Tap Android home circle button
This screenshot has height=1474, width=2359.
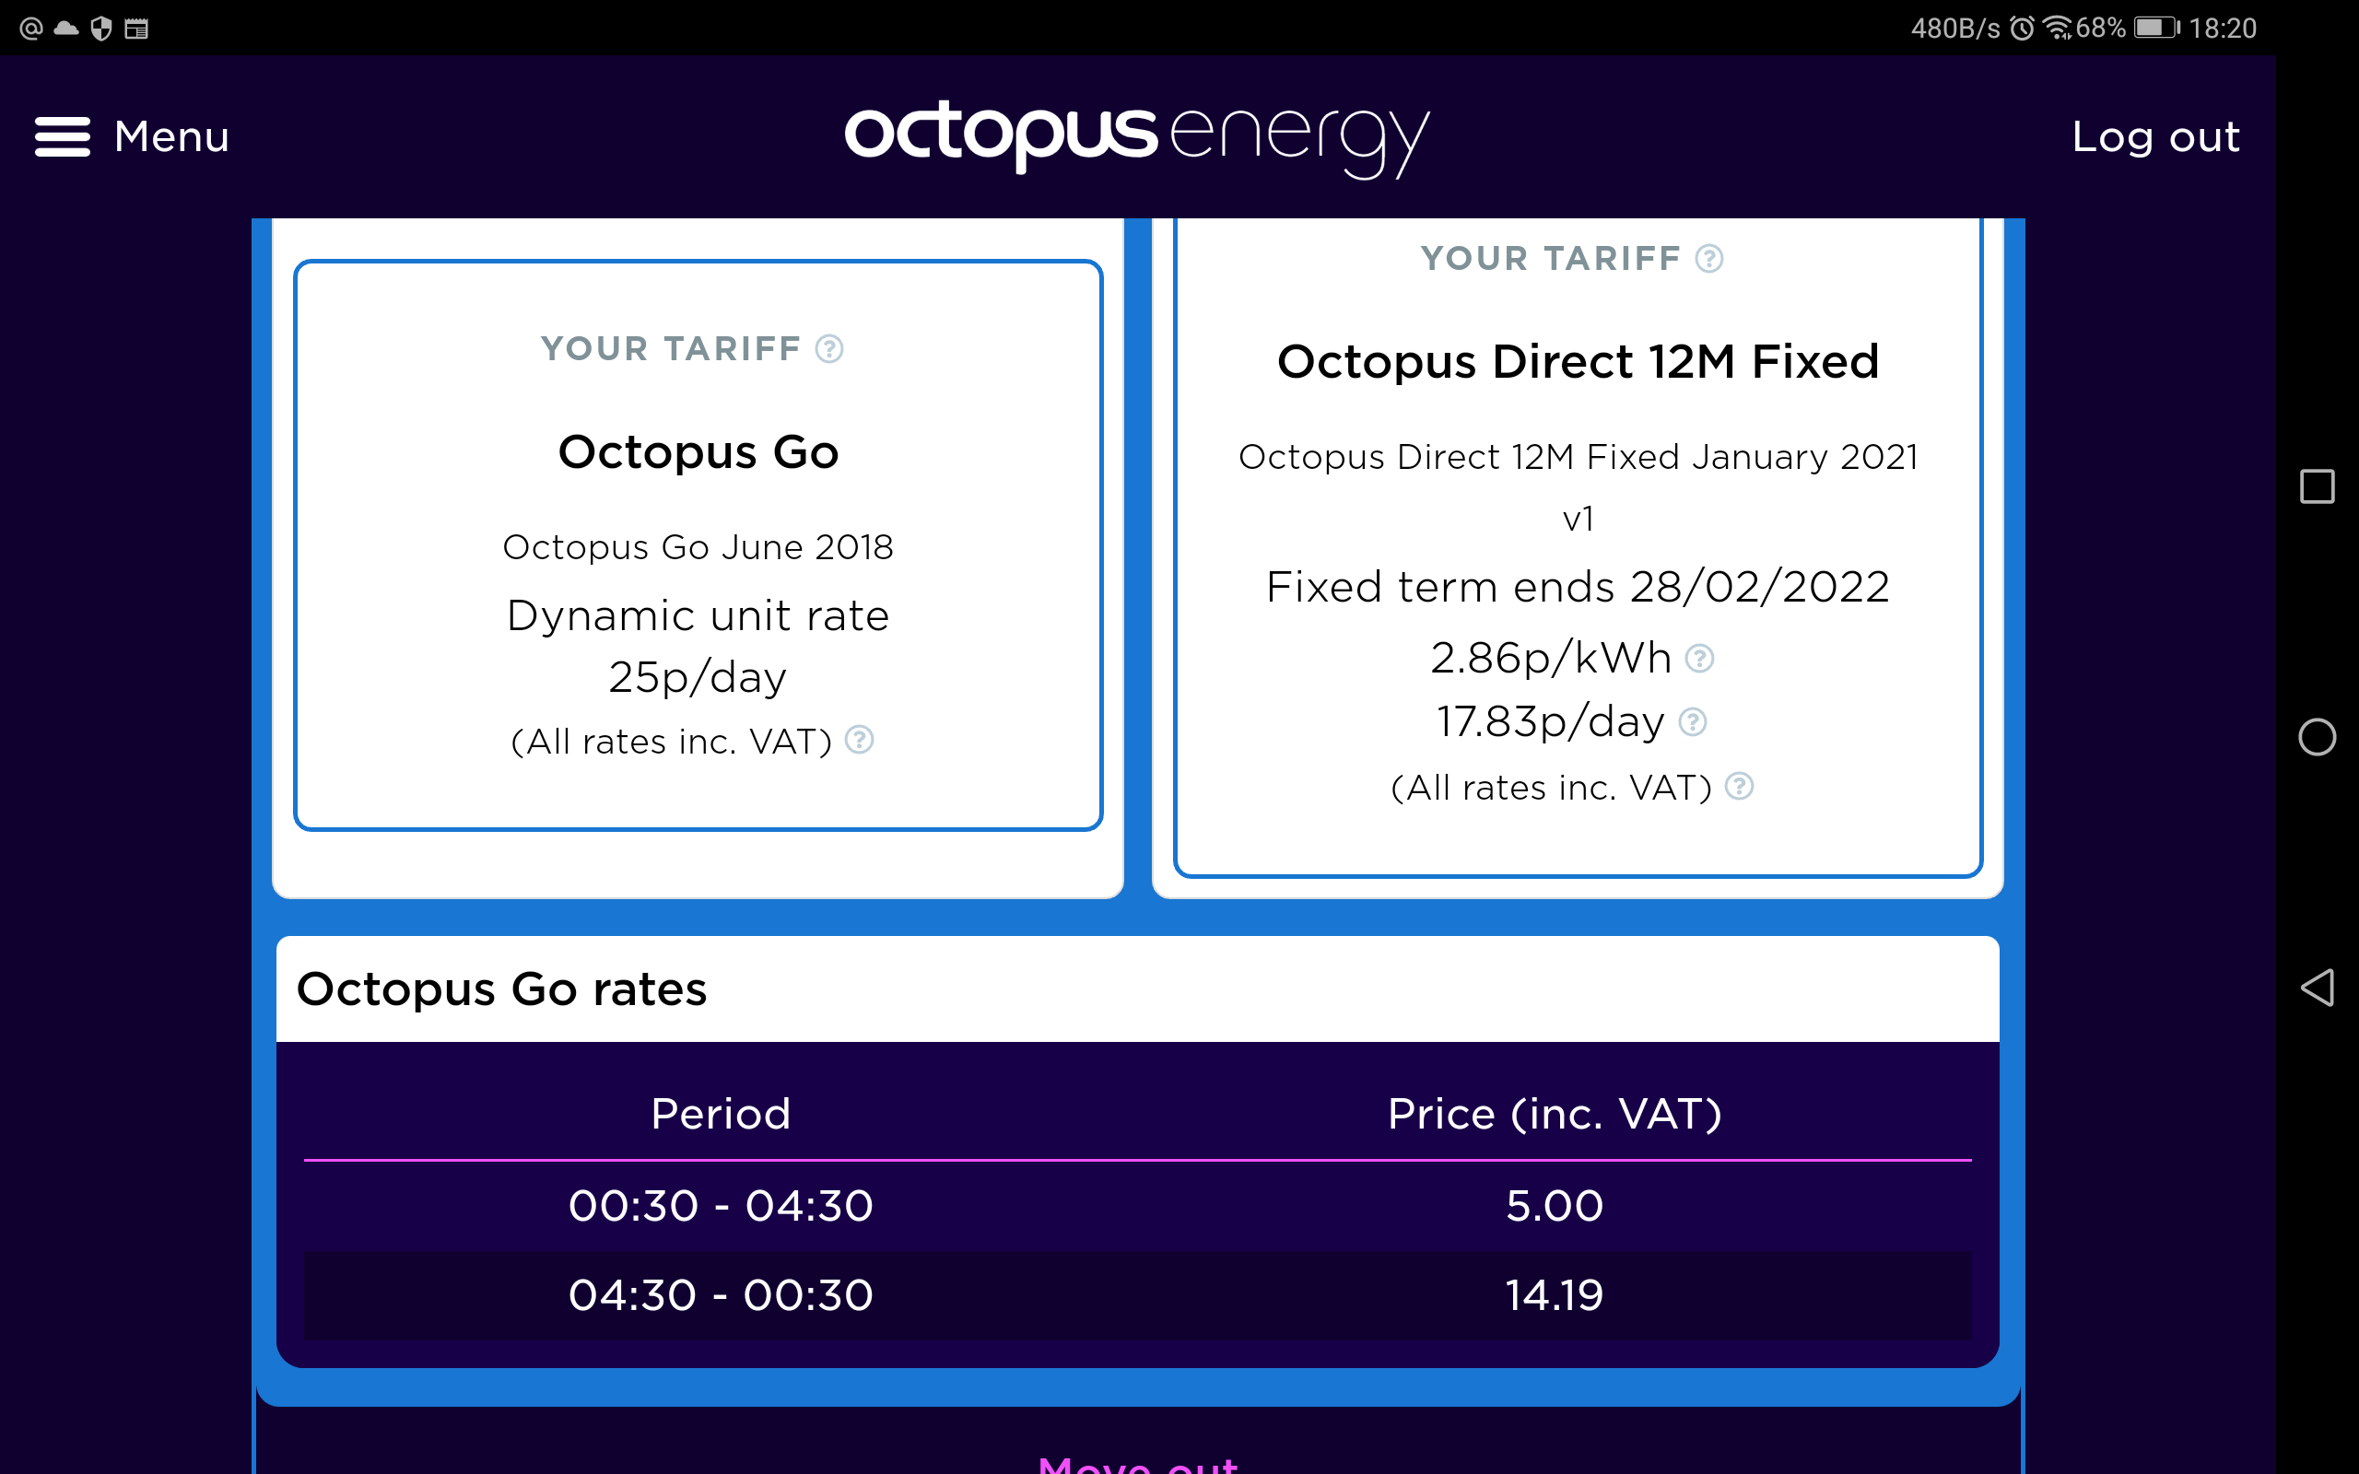click(2318, 737)
